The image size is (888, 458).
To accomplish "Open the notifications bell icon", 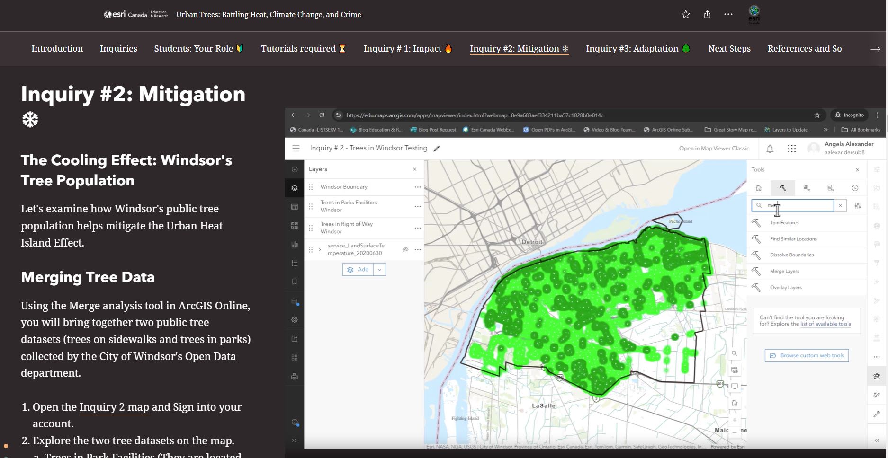I will click(x=770, y=149).
